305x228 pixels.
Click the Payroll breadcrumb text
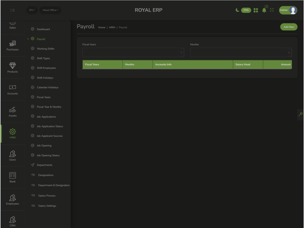tap(123, 28)
